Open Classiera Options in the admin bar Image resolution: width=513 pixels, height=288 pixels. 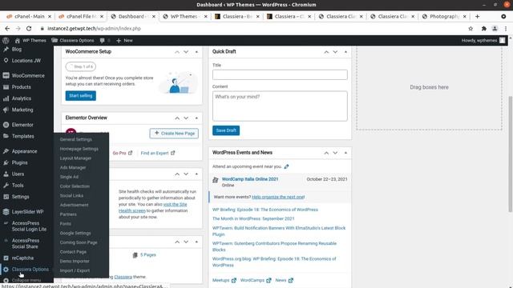(73, 41)
